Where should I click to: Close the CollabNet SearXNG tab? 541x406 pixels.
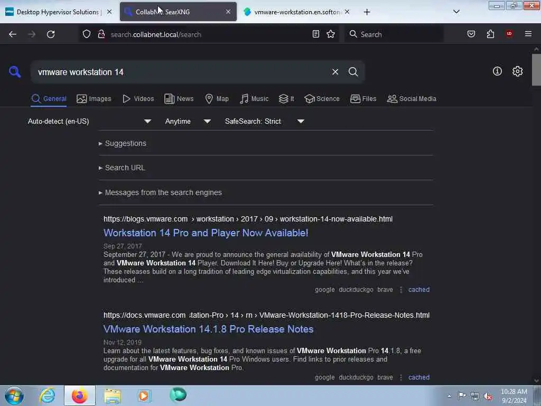[228, 12]
